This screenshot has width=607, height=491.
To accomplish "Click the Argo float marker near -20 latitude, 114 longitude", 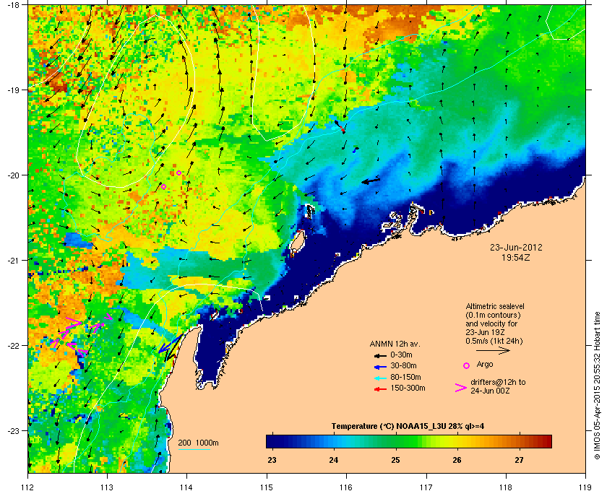I will (x=178, y=173).
